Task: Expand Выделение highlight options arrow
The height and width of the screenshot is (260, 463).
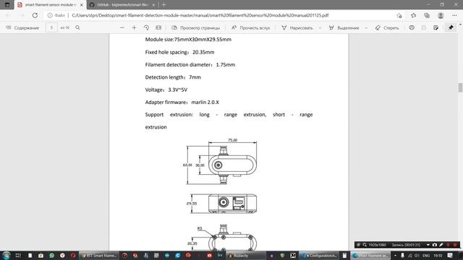Action: click(366, 28)
